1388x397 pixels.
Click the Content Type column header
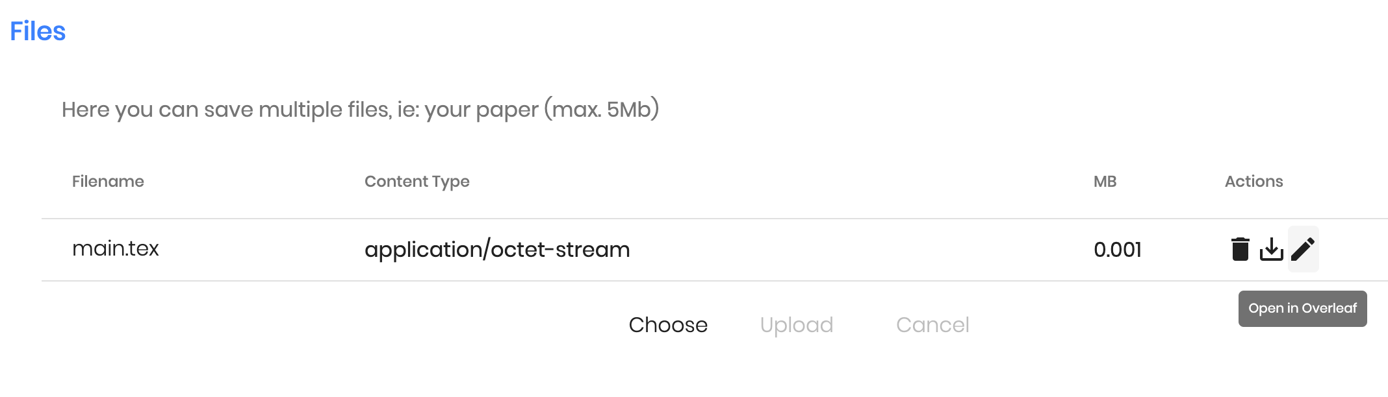point(417,182)
